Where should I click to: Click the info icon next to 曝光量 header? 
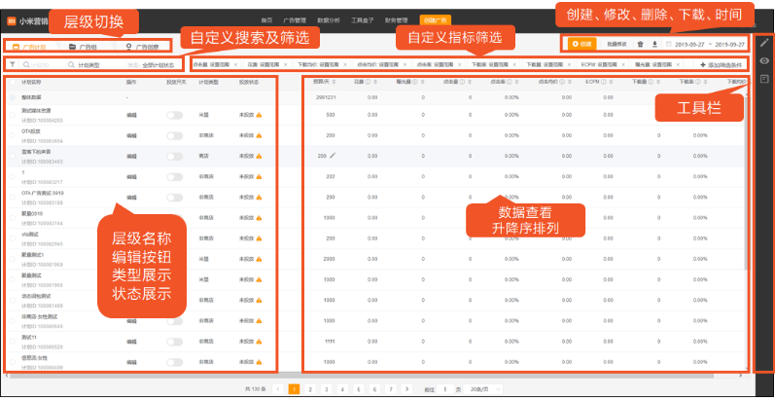(415, 83)
